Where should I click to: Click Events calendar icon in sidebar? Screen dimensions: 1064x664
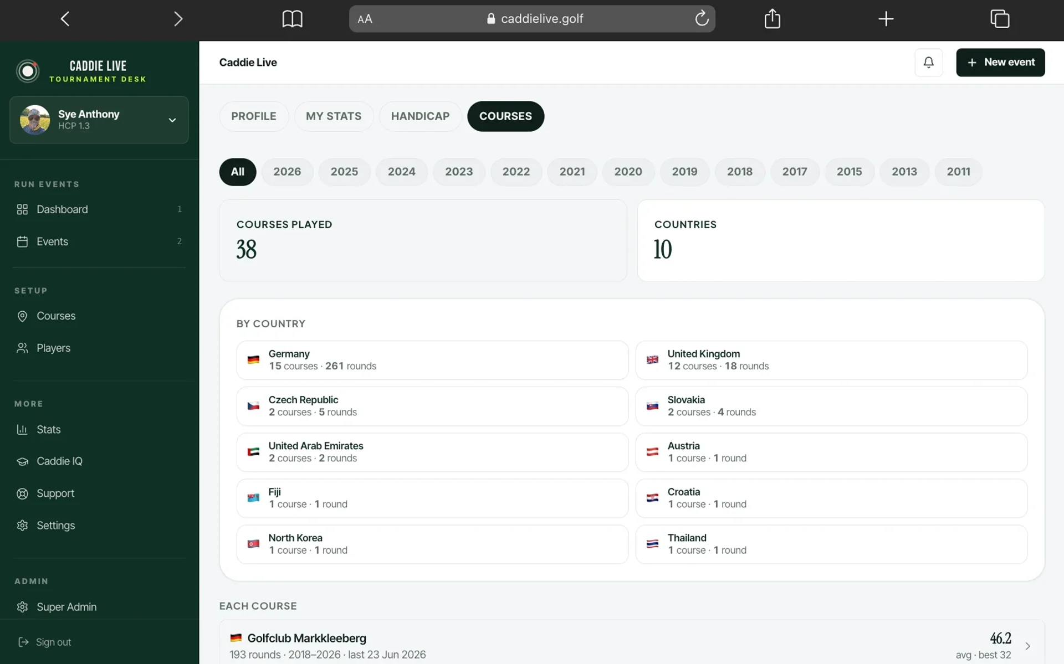(22, 241)
